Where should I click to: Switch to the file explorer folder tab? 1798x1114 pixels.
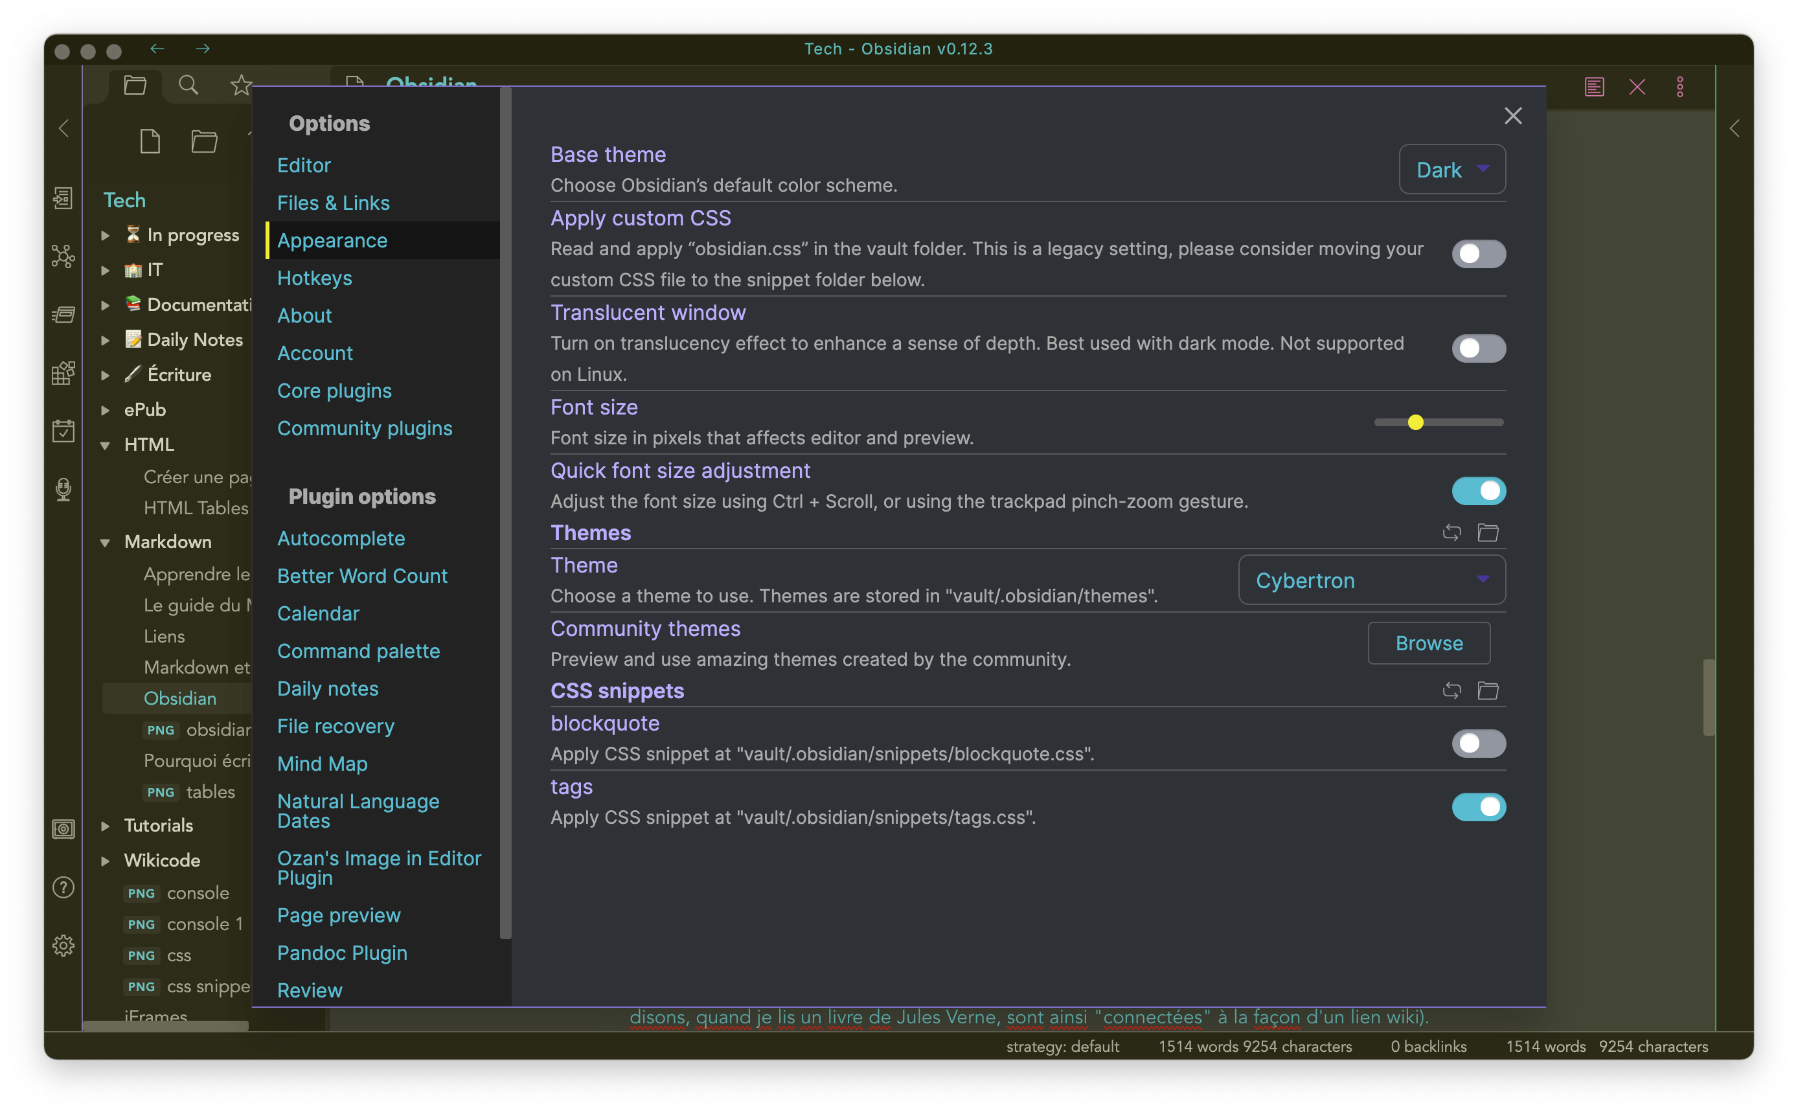tap(135, 85)
